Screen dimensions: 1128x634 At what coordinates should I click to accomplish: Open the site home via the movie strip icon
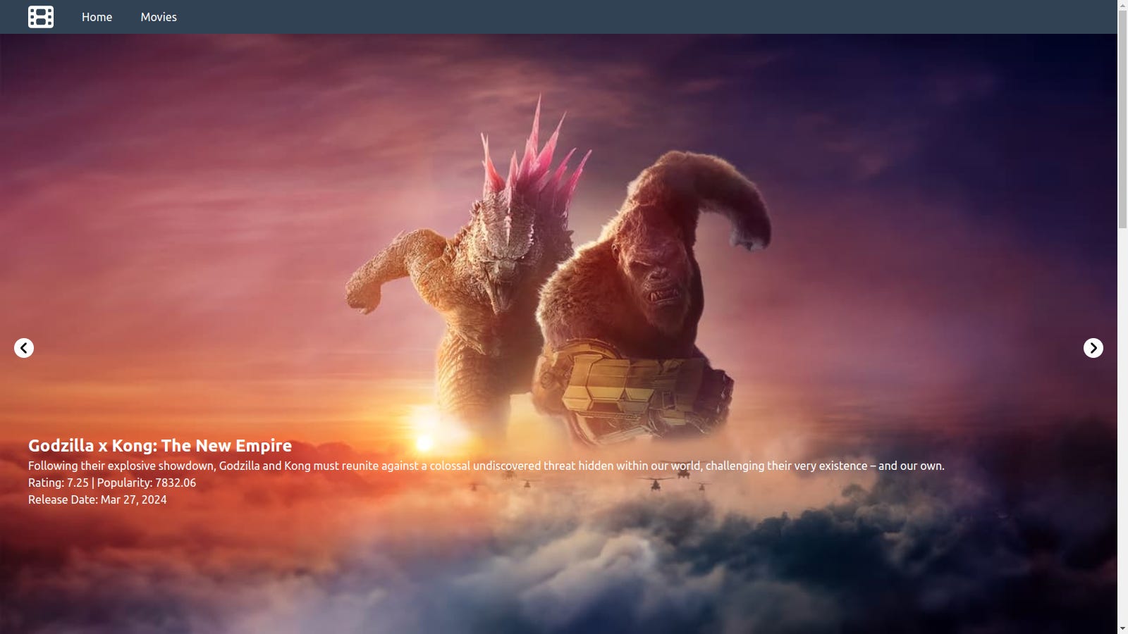click(40, 16)
